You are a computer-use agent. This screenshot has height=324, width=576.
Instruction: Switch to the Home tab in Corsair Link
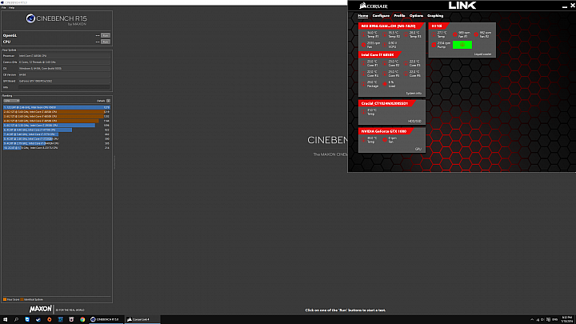pos(363,16)
